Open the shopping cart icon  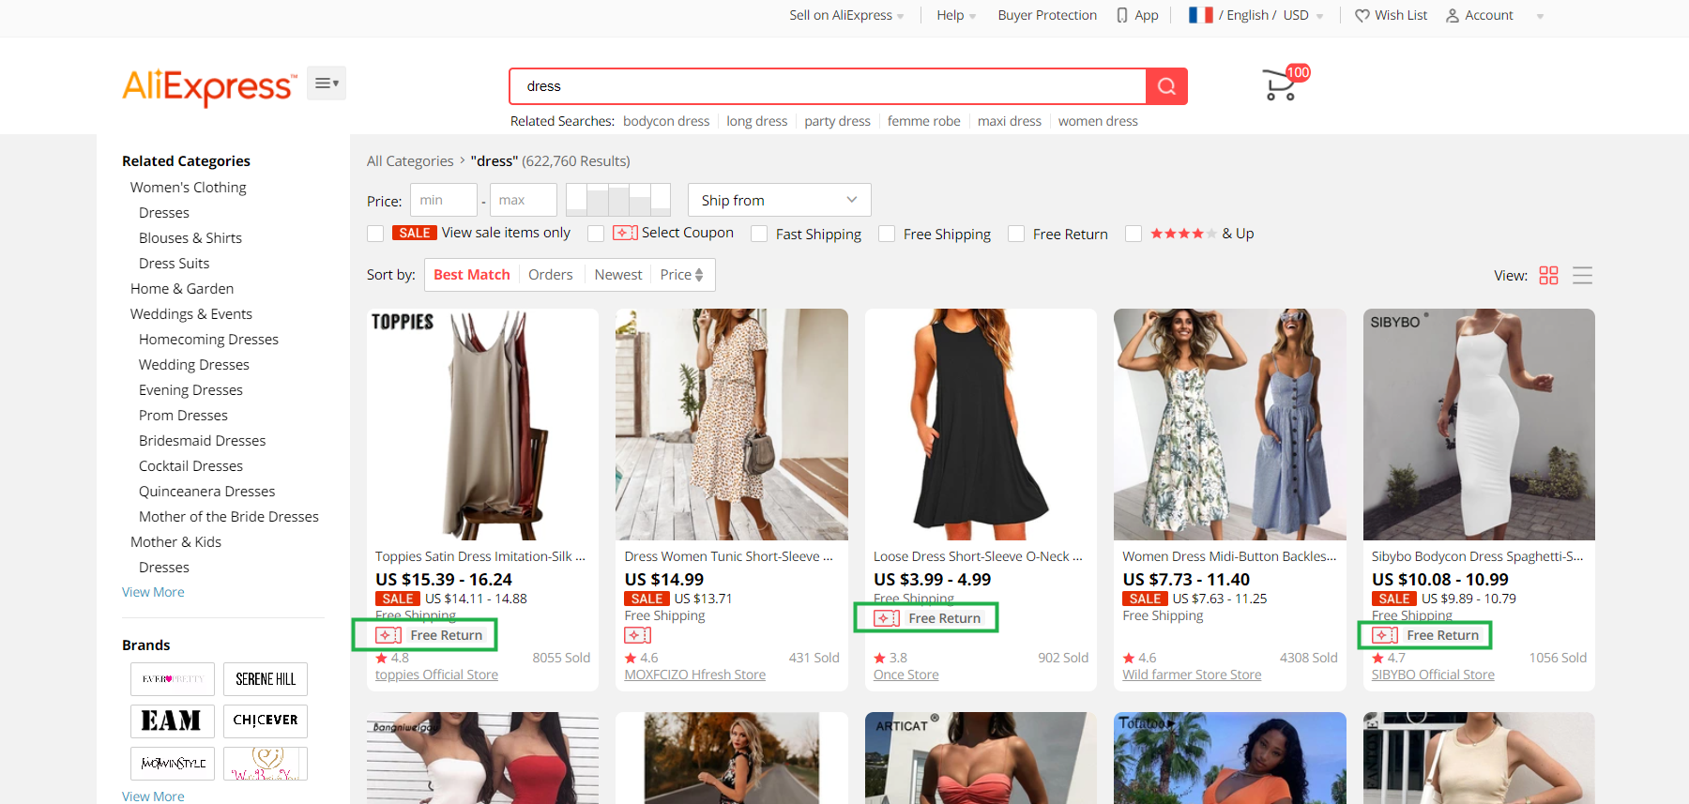(x=1280, y=84)
